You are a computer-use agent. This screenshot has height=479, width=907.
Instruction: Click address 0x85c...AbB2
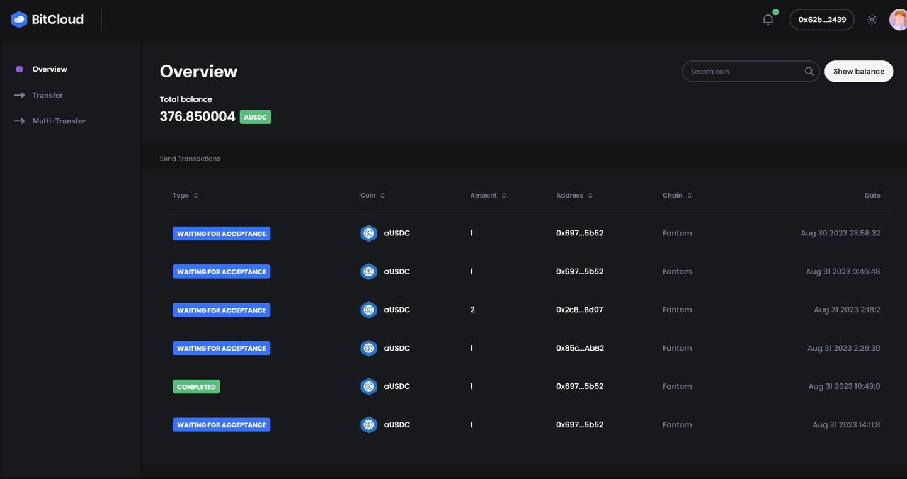point(580,348)
